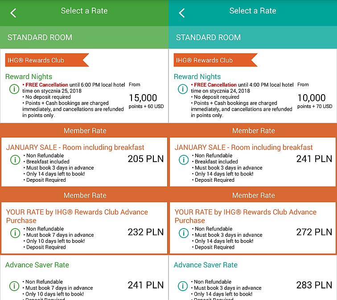Screen dimensions: 337x300
Task: View info icon for 272 PLN Advance Purchase
Action: tap(184, 233)
